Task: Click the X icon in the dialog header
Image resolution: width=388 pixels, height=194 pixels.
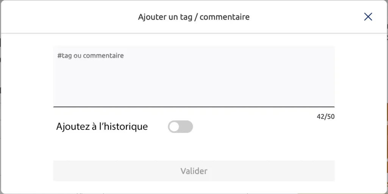Action: pyautogui.click(x=368, y=17)
